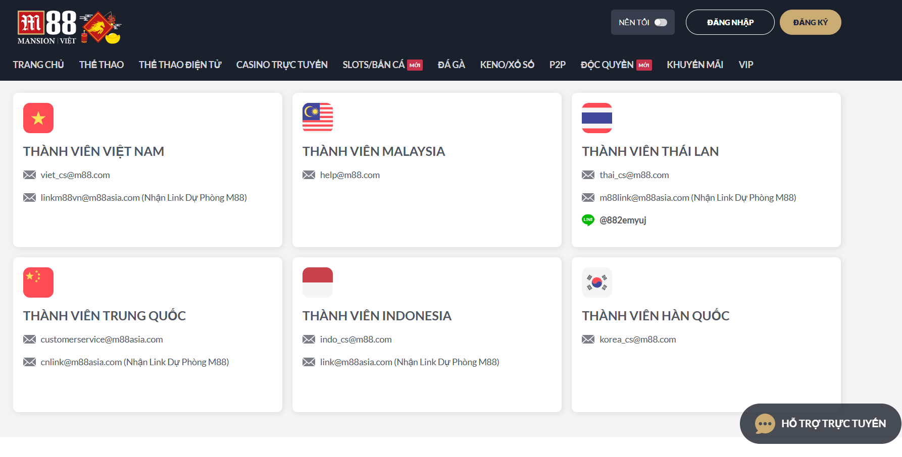Viewport: 902px width, 457px height.
Task: Click the Thành Viên Thái Lan heading
Action: click(650, 151)
